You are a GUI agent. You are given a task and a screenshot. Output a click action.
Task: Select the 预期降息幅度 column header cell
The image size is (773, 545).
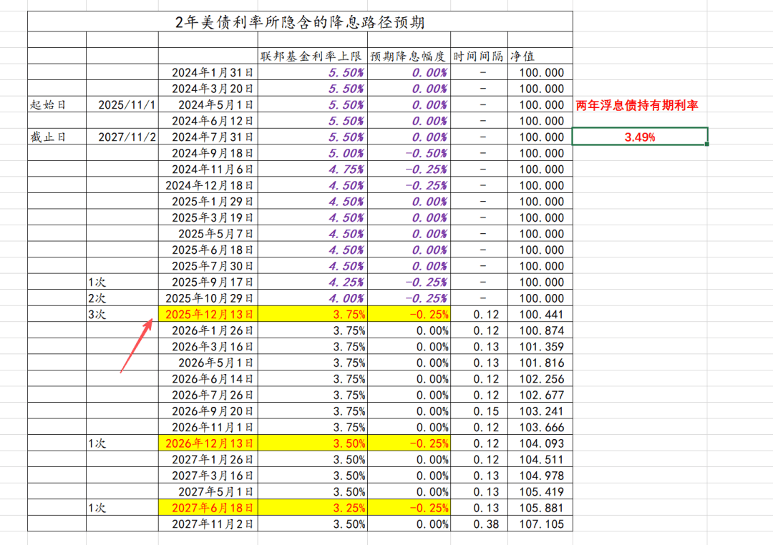tap(408, 56)
